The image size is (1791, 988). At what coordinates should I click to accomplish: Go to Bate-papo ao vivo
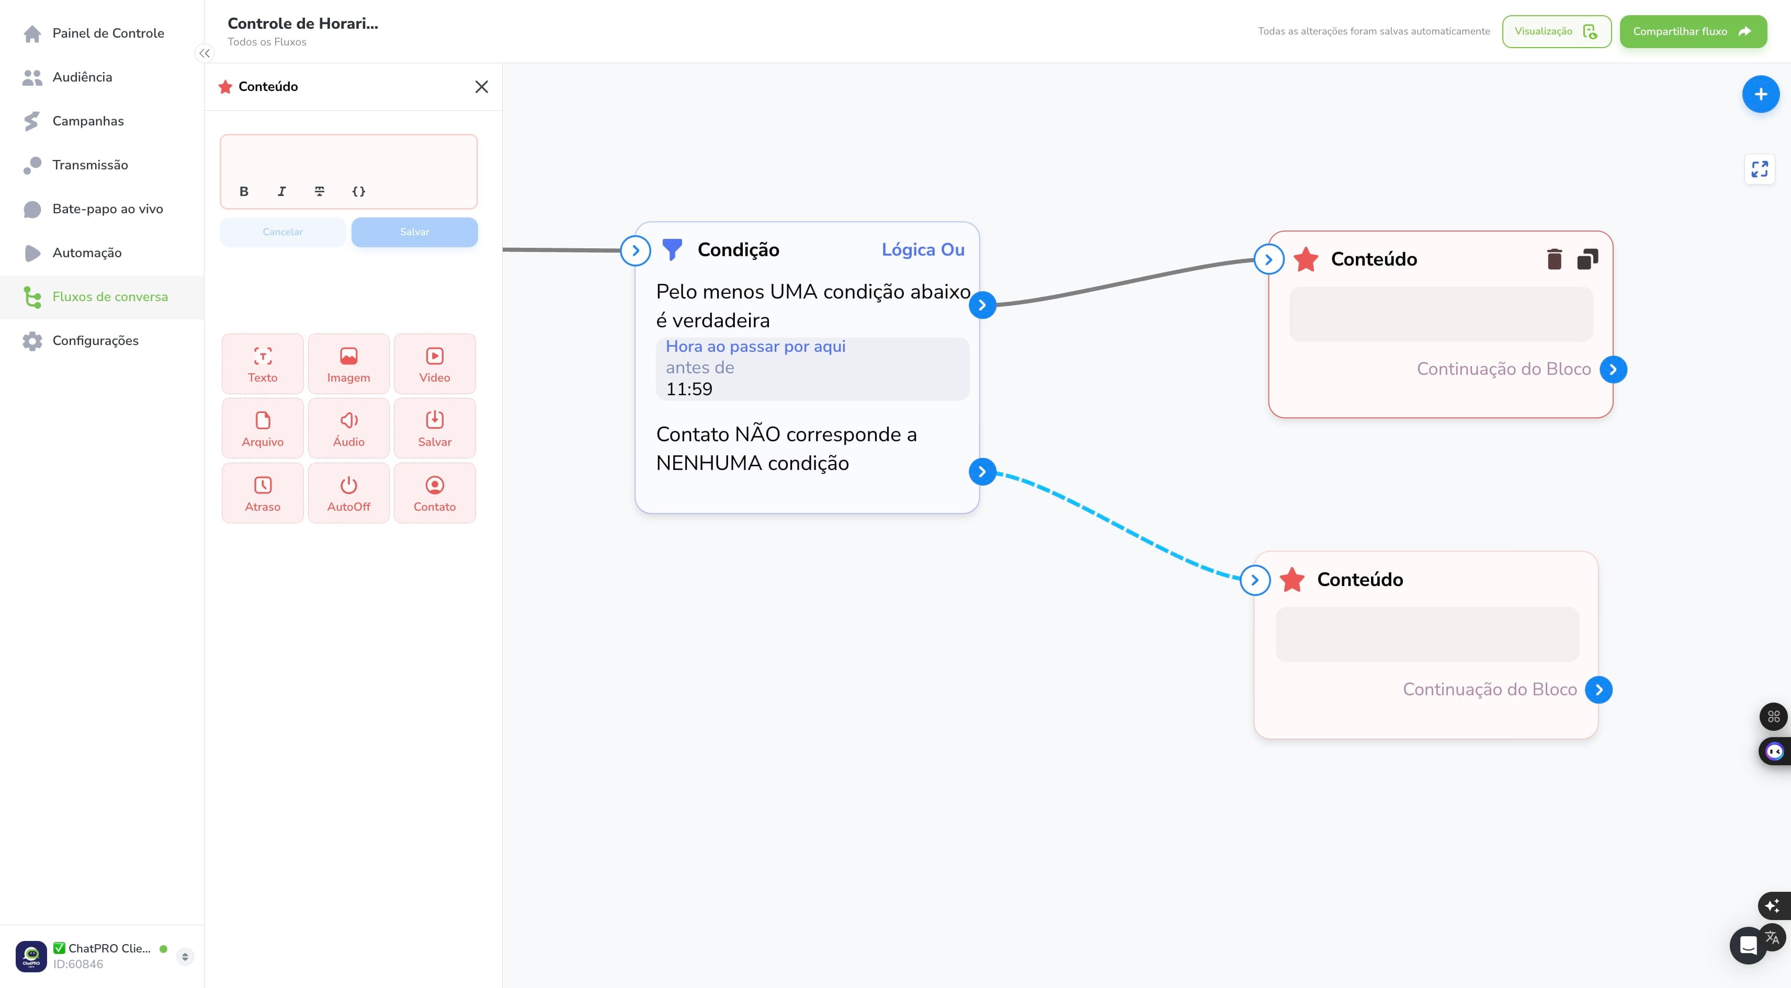[108, 209]
